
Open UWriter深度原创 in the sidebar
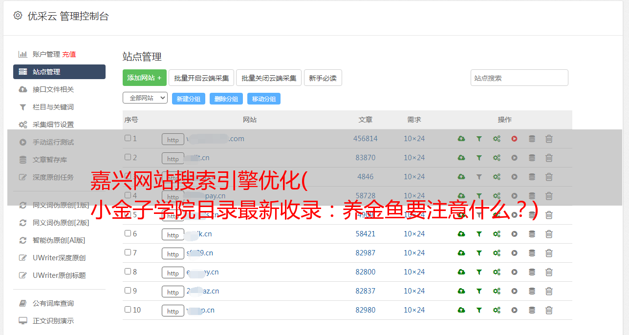(x=59, y=258)
